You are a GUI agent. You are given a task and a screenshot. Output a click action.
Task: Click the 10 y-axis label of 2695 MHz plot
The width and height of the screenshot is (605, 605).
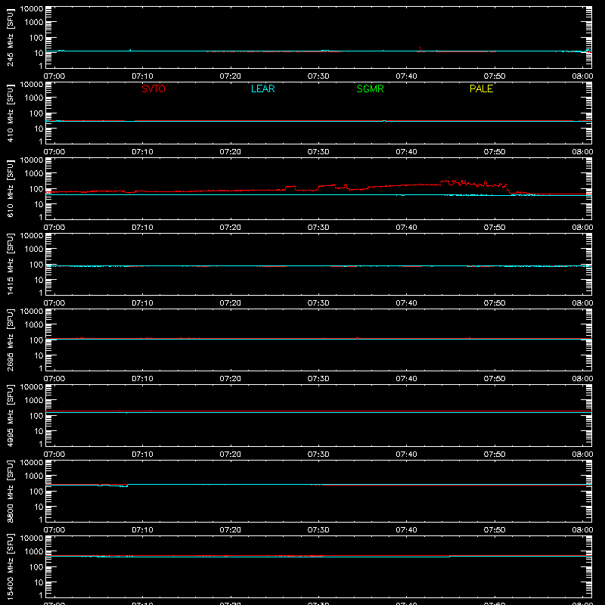39,355
